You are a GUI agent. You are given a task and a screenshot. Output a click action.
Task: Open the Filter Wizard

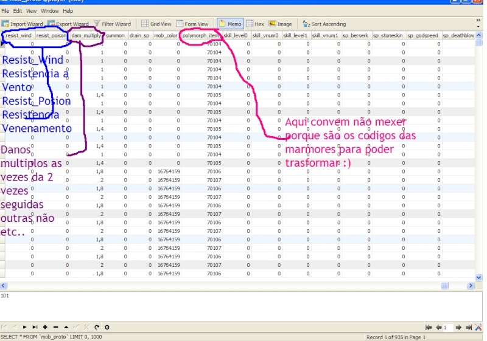[x=113, y=24]
